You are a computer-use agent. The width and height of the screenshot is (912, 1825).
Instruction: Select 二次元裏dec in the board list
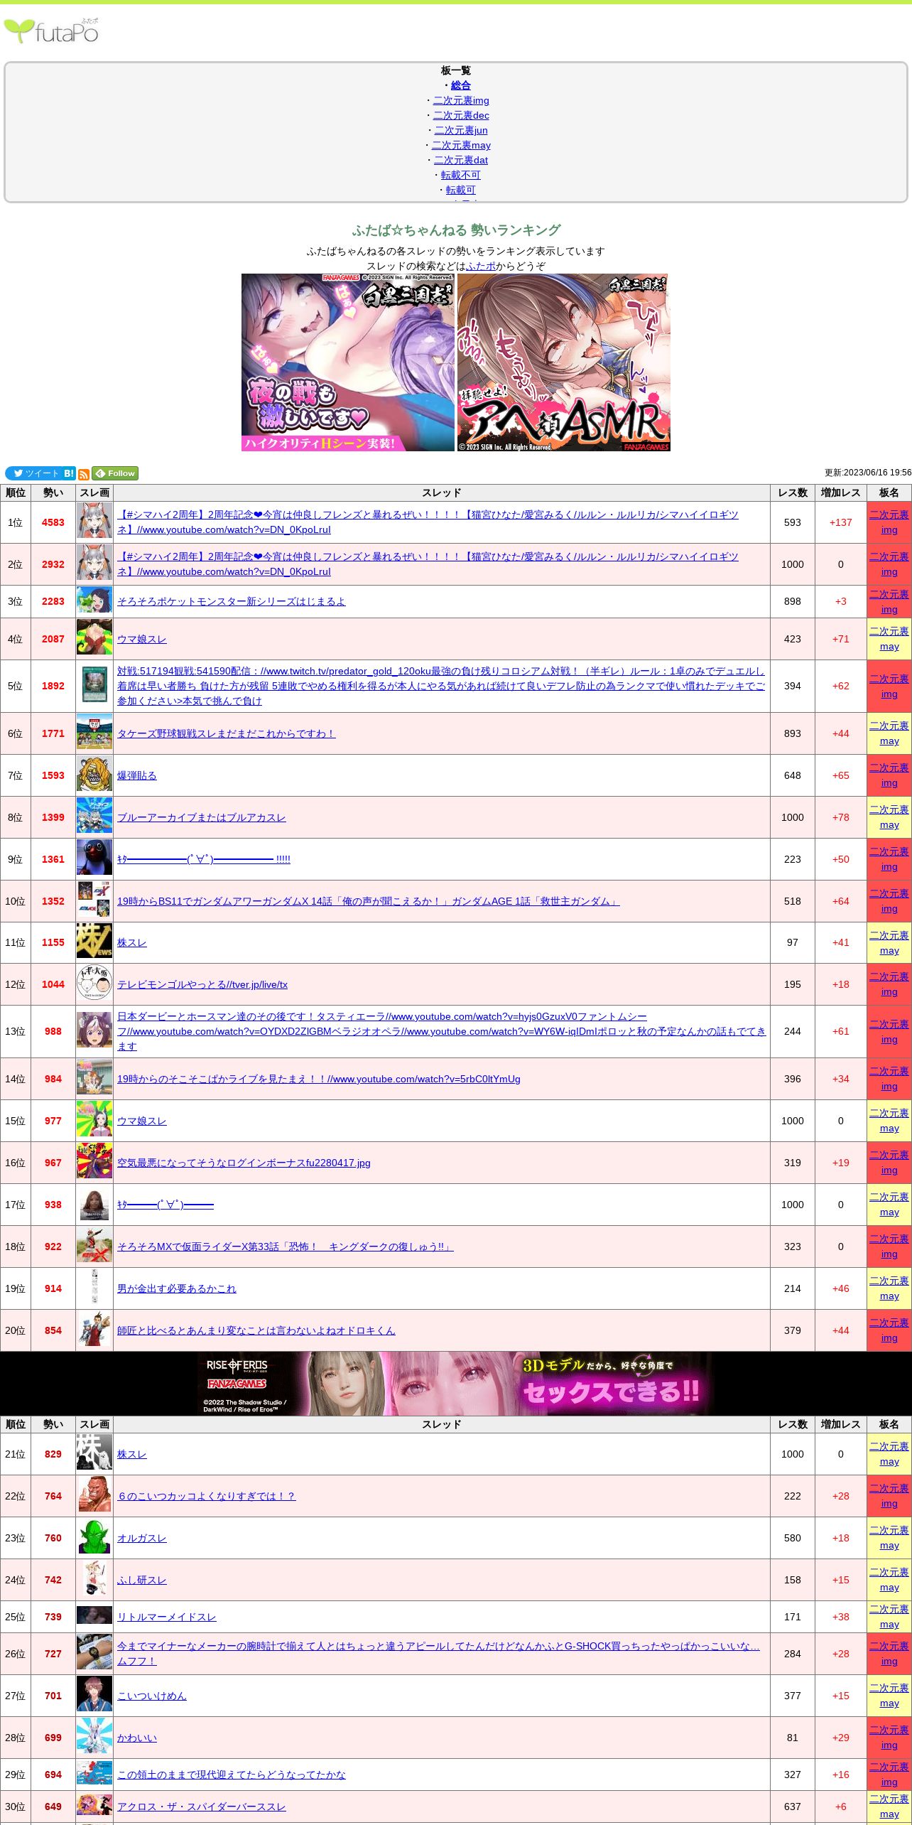coord(461,115)
